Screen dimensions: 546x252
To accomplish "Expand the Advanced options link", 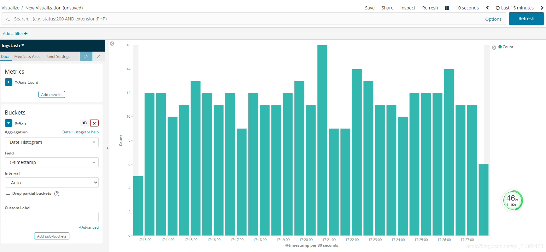I will (x=89, y=227).
